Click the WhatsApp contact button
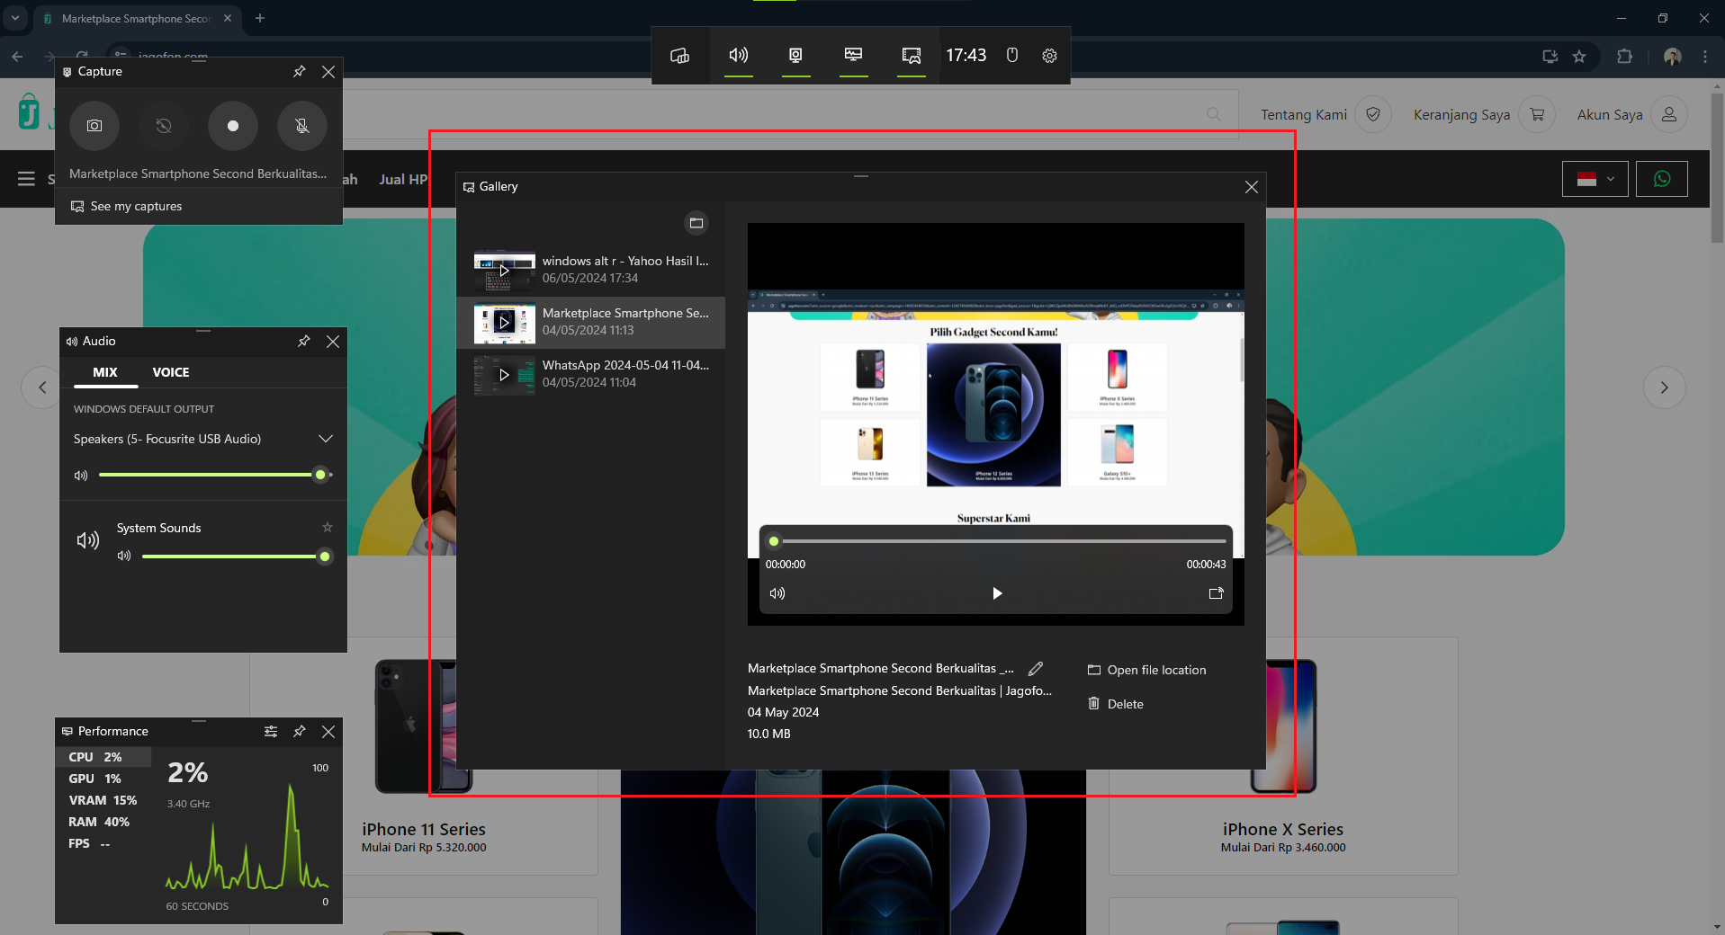1725x935 pixels. click(1662, 179)
